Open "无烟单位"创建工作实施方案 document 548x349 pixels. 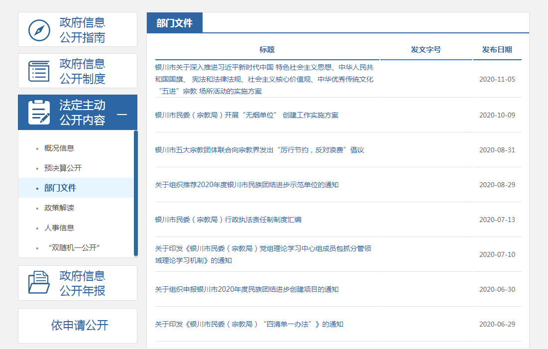coord(247,115)
